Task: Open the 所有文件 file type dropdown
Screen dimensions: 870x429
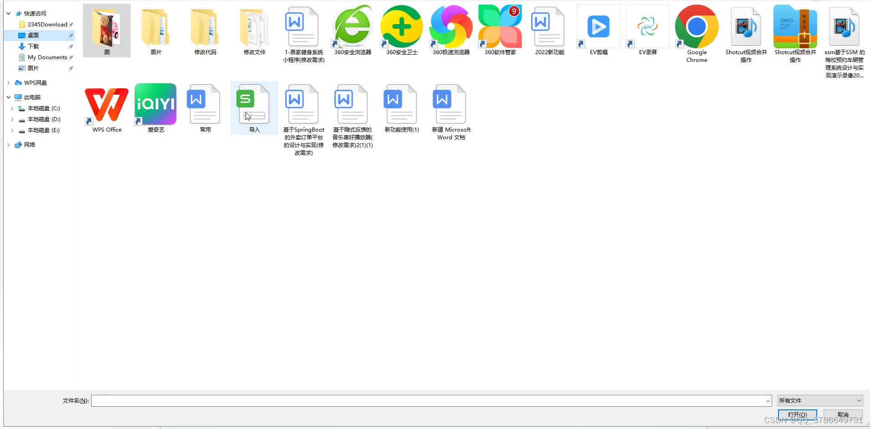Action: (x=820, y=401)
